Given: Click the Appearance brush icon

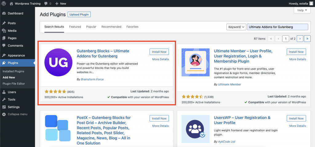Looking at the screenshot, I should point(4,55).
